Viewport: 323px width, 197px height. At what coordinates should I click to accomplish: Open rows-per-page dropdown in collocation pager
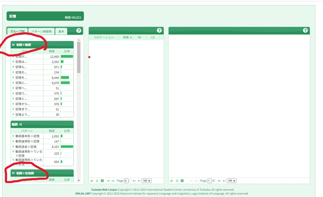tap(147, 181)
